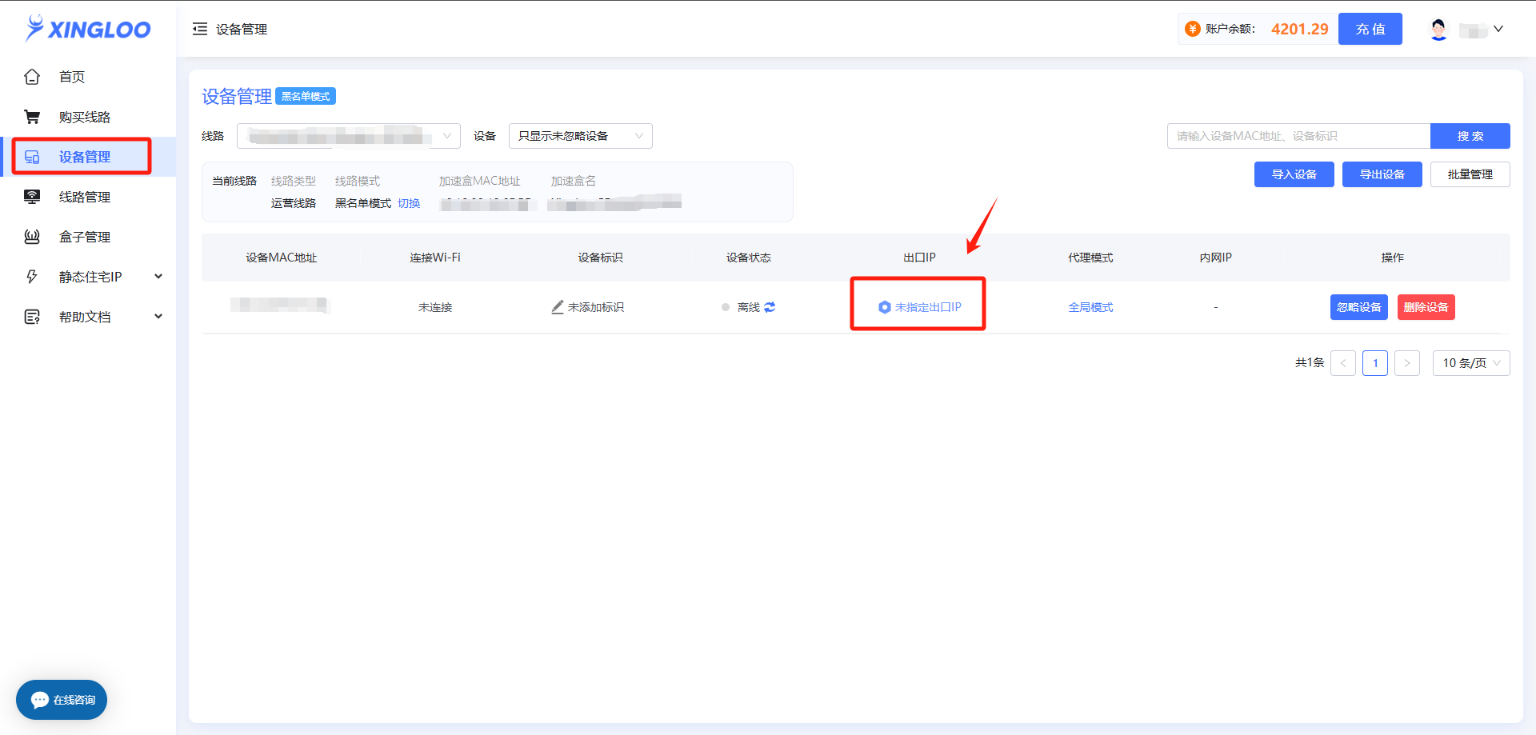Screen dimensions: 1536x735
Task: Open the 线路管理 menu item
Action: 88,197
